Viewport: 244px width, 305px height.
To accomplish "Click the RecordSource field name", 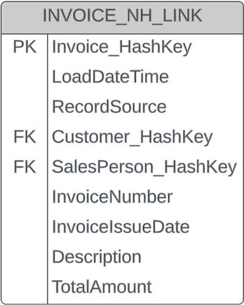I will pyautogui.click(x=109, y=107).
